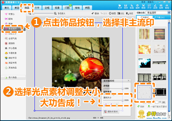This screenshot has width=172, height=121.
Task: Toggle the 对比 compare view
Action: [121, 14]
